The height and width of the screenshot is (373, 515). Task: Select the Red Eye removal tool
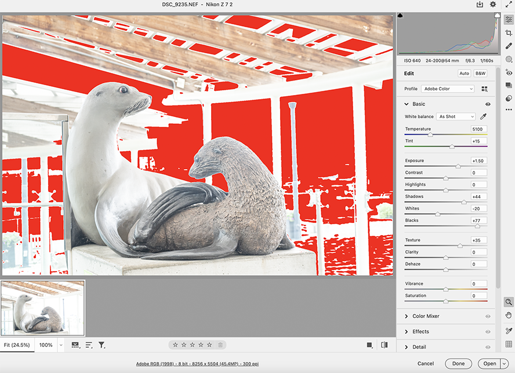click(x=509, y=72)
